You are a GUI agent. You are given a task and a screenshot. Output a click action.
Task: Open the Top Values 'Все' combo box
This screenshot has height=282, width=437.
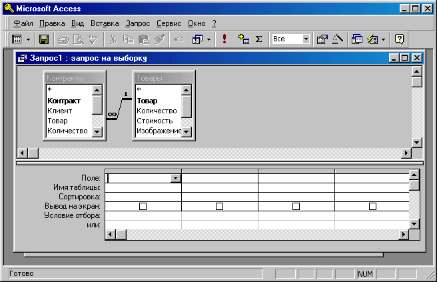coord(290,39)
